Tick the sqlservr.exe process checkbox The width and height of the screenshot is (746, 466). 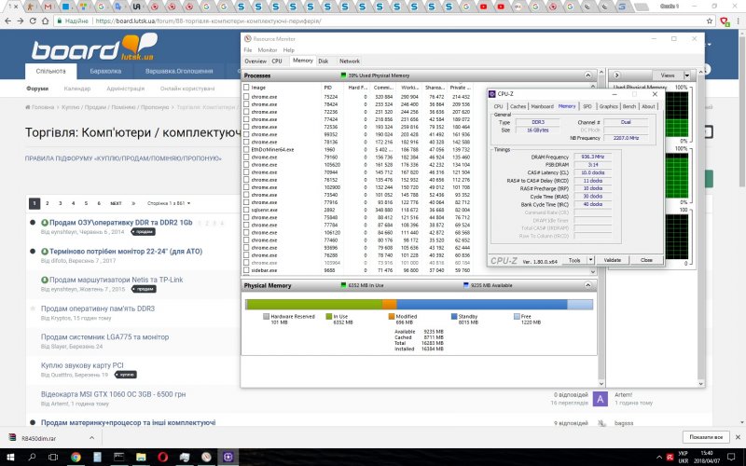(246, 211)
